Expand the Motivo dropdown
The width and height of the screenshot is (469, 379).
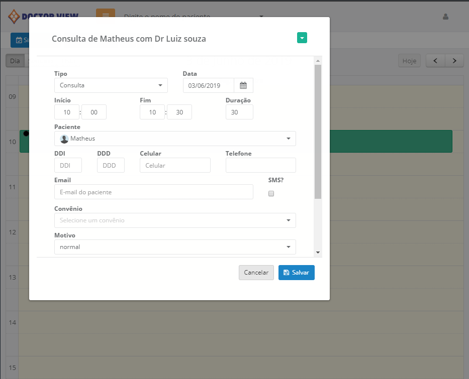(x=175, y=247)
